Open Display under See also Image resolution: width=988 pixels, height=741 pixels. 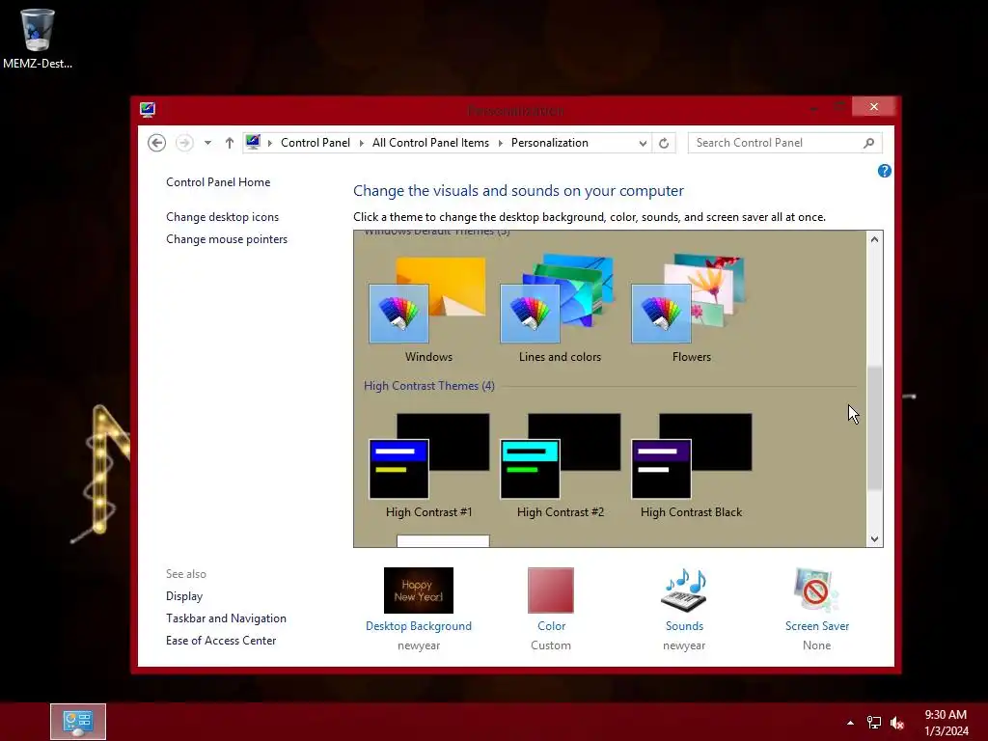coord(184,596)
